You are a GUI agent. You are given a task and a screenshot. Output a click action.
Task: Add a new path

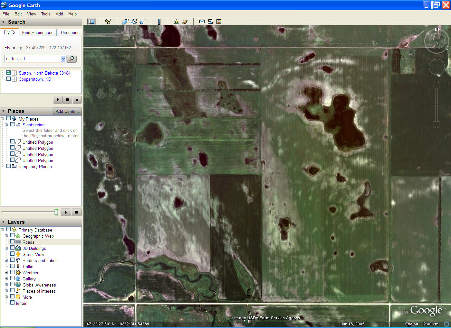tap(134, 22)
